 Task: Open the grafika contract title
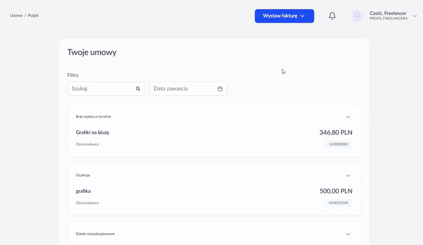(83, 191)
